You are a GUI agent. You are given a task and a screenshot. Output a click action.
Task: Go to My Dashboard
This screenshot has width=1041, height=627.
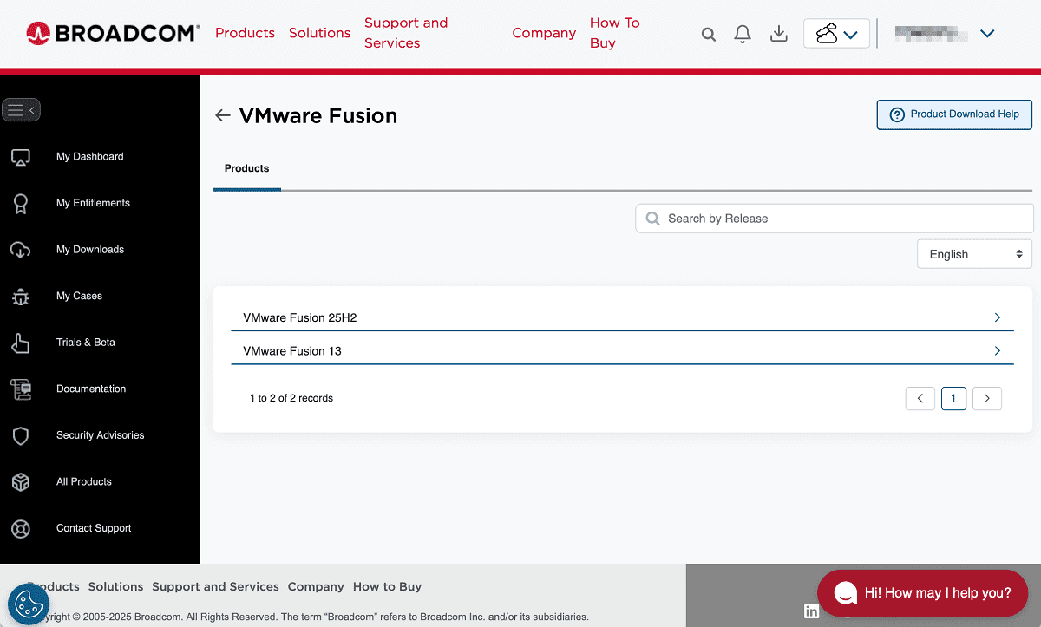pyautogui.click(x=90, y=157)
